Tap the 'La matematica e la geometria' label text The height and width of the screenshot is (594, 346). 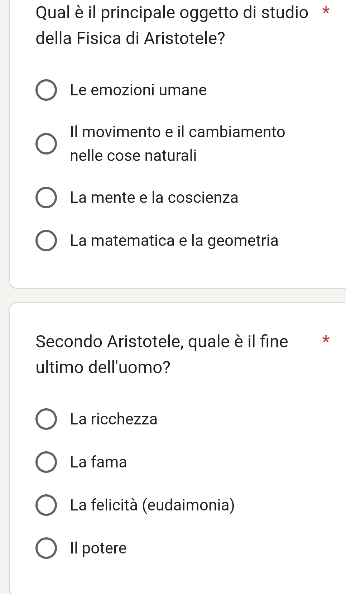pos(174,241)
